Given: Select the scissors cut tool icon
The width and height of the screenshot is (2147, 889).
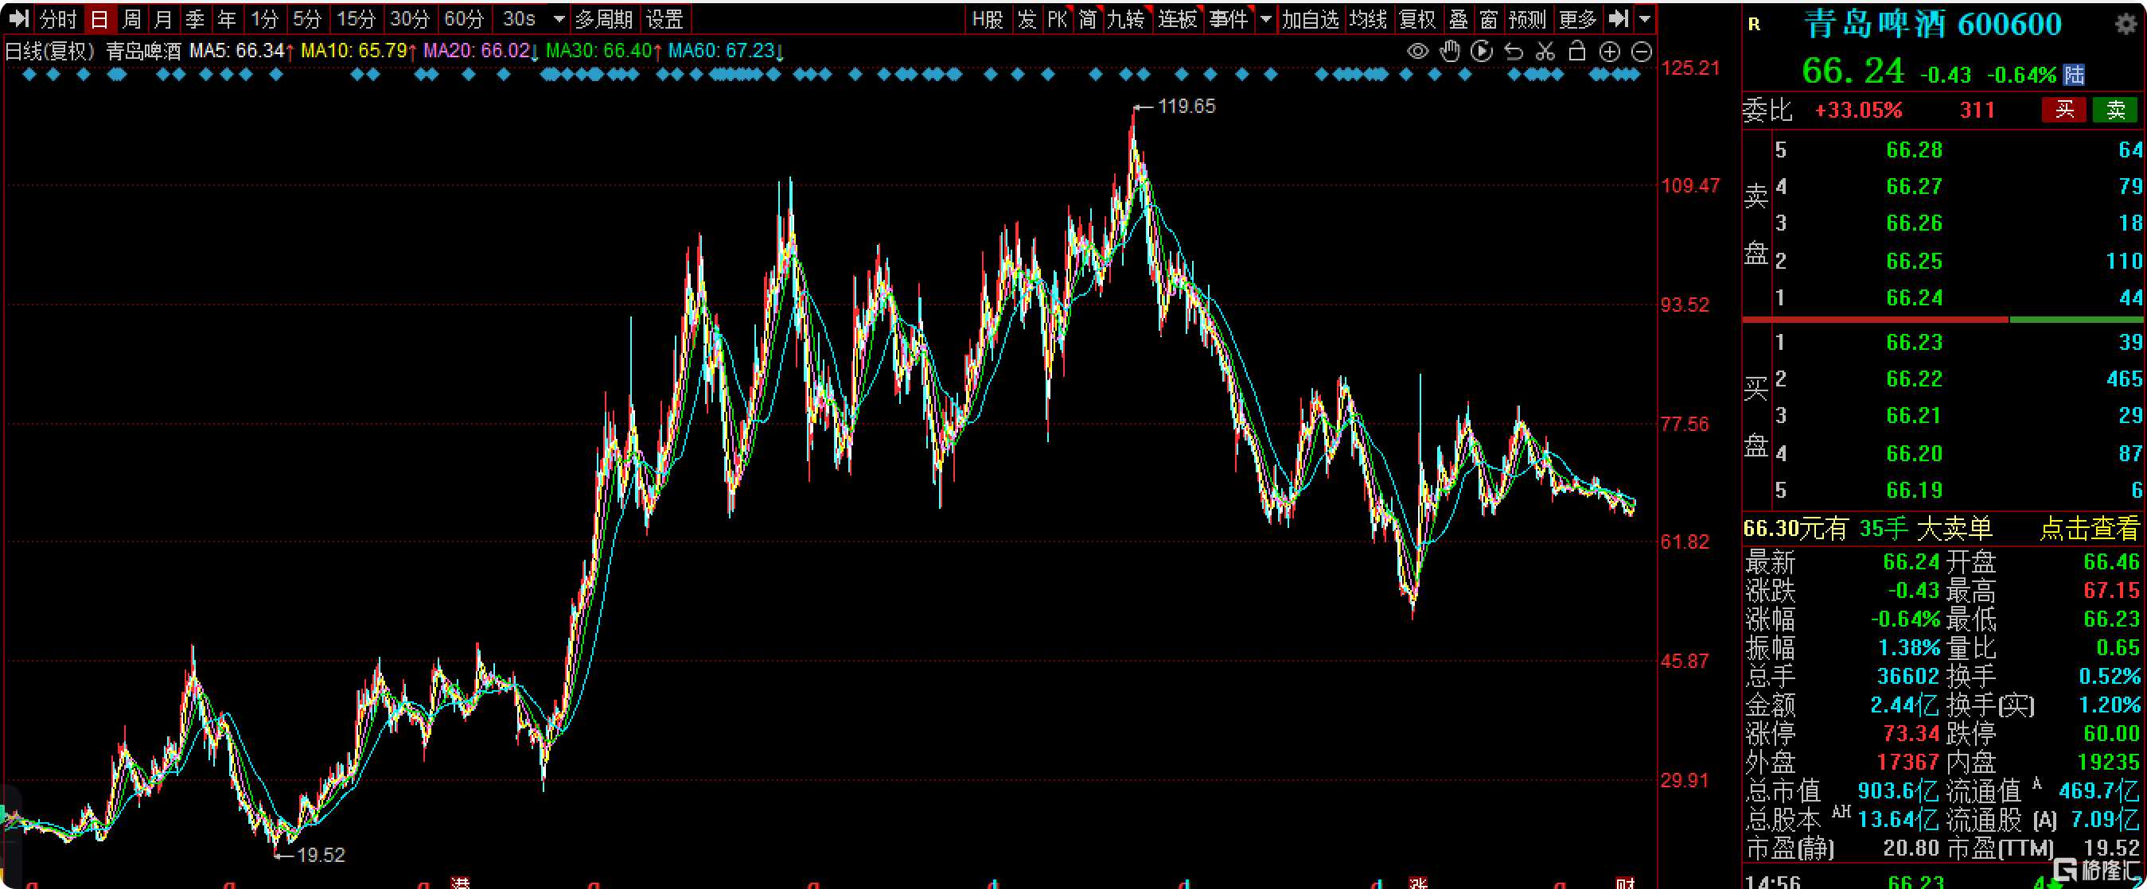Looking at the screenshot, I should tap(1545, 52).
